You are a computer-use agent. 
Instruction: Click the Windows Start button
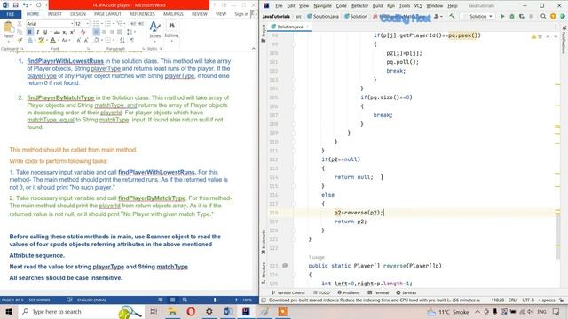9,311
